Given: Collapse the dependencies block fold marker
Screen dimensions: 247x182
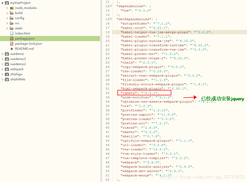Looking at the screenshot, I should pyautogui.click(x=111, y=6).
